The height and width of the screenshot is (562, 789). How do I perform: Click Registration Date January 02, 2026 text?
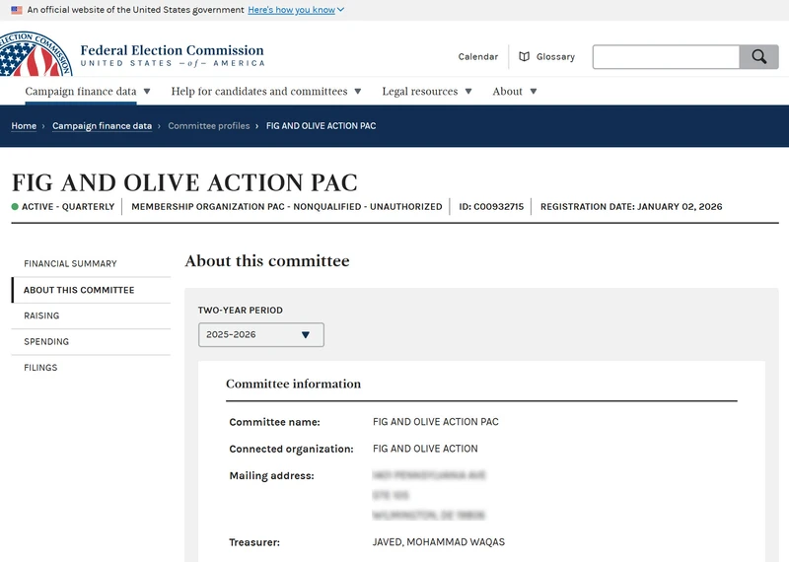click(631, 207)
